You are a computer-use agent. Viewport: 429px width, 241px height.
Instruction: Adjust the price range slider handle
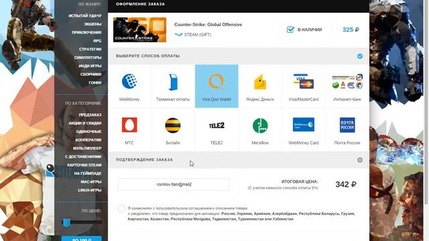click(x=66, y=223)
